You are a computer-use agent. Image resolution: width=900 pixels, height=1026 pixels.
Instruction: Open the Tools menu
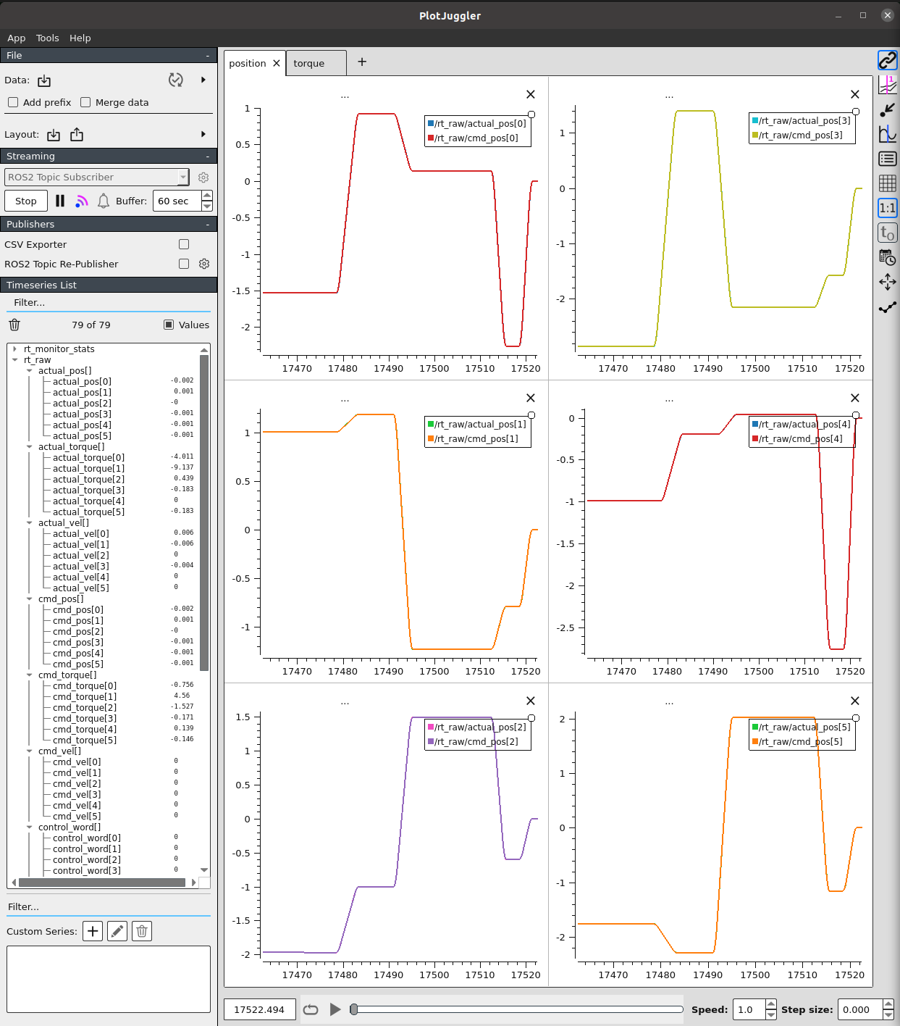click(x=47, y=38)
